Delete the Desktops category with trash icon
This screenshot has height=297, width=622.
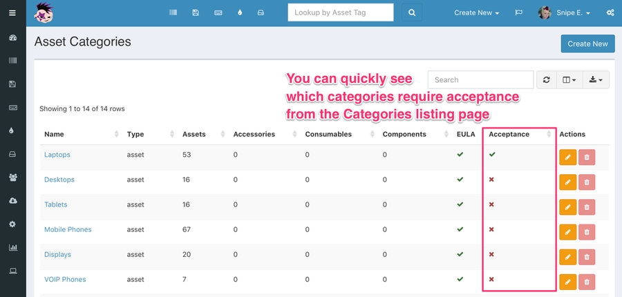[x=586, y=182]
